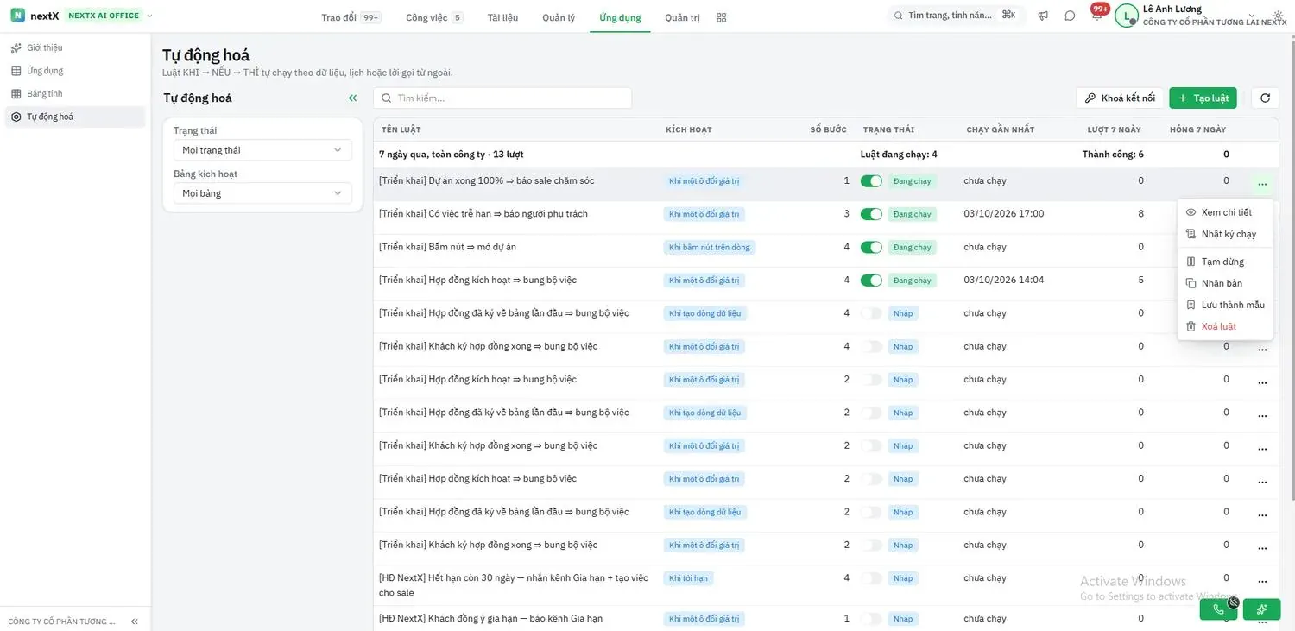Open the apps grid icon in top navigation

722,17
